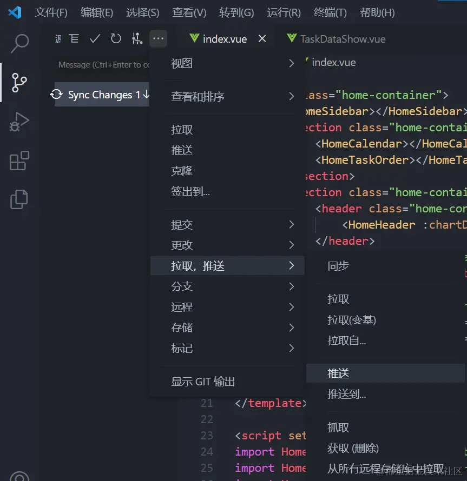
Task: Click the refresh icon in Source Control toolbar
Action: pos(116,39)
